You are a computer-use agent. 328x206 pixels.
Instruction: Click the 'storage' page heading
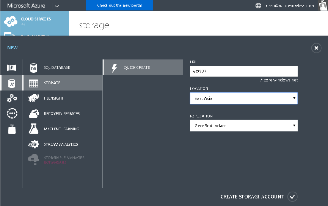(x=94, y=25)
